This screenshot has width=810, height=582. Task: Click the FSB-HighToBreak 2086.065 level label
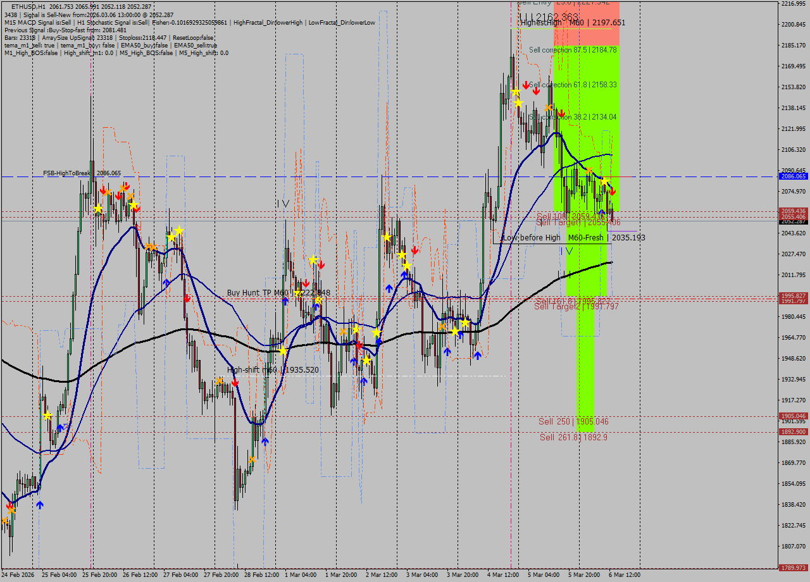point(66,171)
